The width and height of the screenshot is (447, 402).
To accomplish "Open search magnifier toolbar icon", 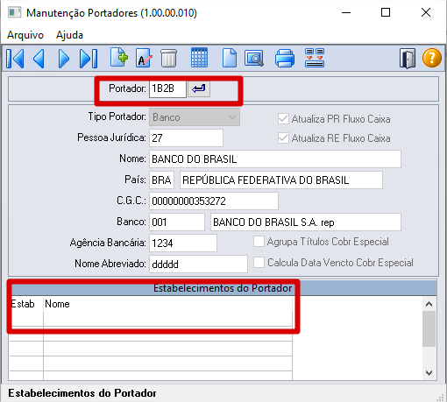I will point(254,58).
